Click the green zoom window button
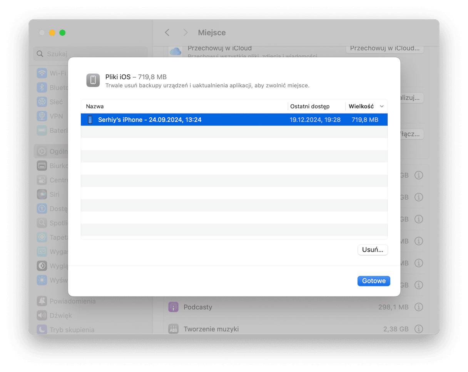 click(x=62, y=33)
